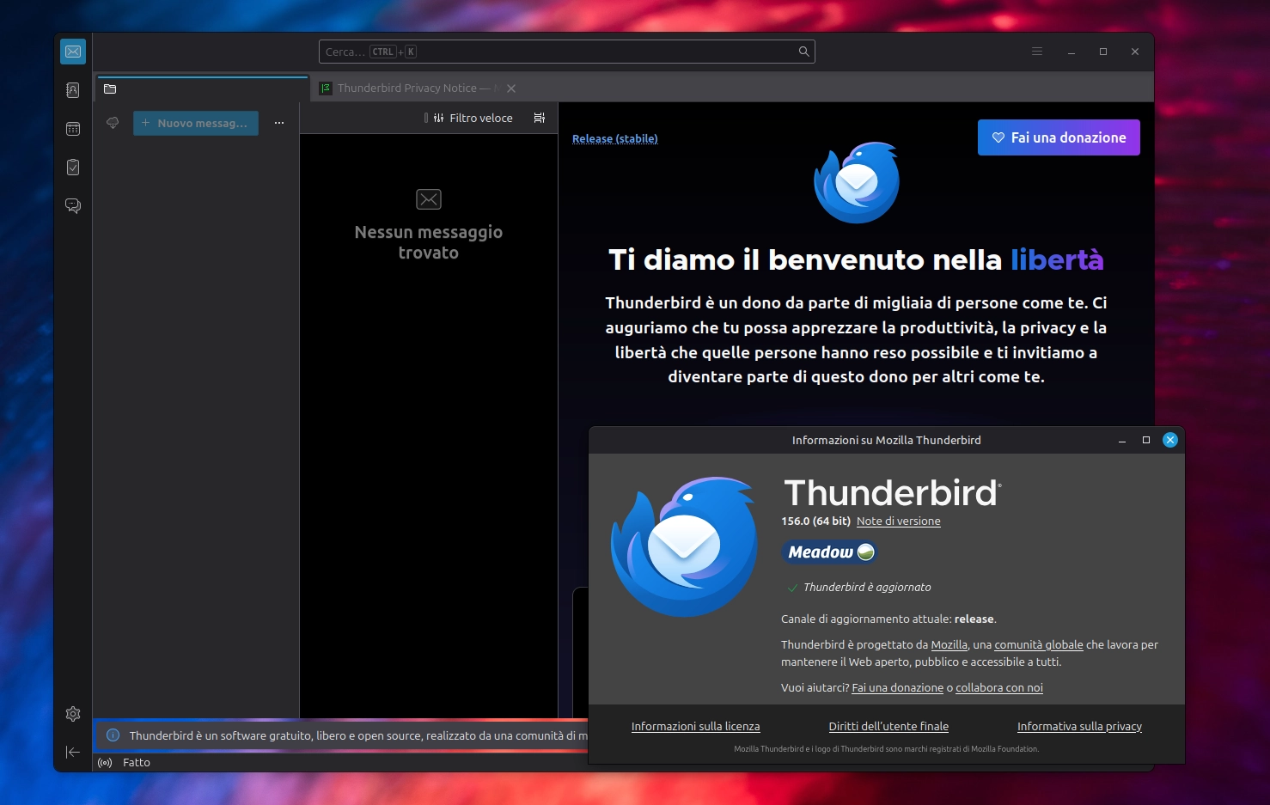1270x805 pixels.
Task: Open the Mail space in the sidebar
Action: (73, 52)
